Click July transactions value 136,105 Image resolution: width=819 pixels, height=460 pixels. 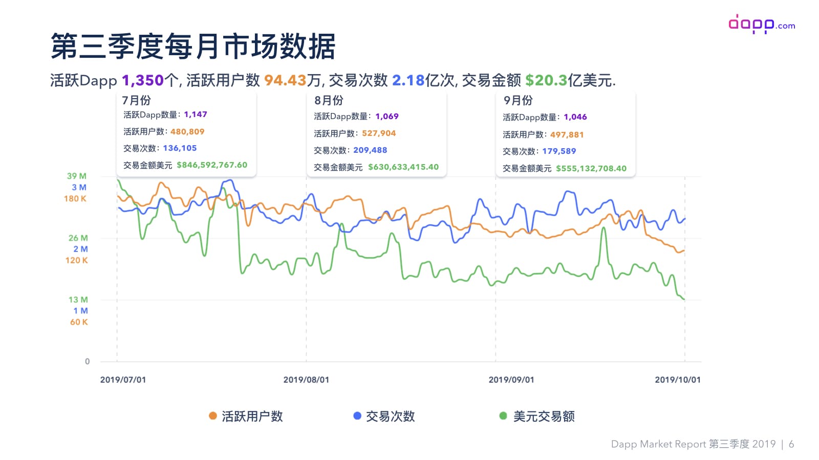180,148
